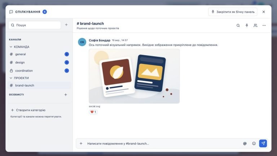
Task: Pin chat as side panel
Action: pos(233,12)
